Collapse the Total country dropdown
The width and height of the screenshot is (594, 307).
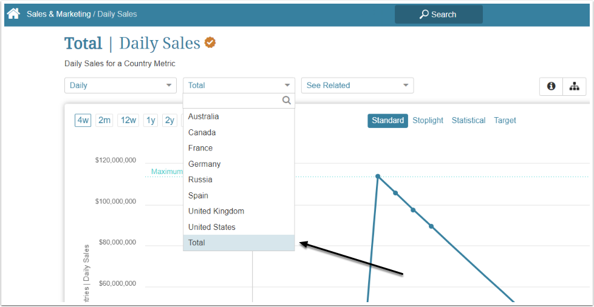[239, 86]
